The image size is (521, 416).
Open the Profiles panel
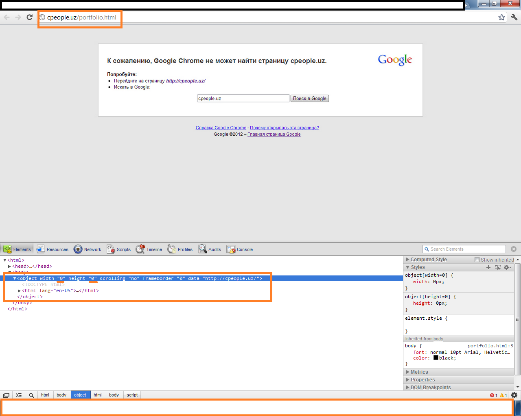(180, 249)
